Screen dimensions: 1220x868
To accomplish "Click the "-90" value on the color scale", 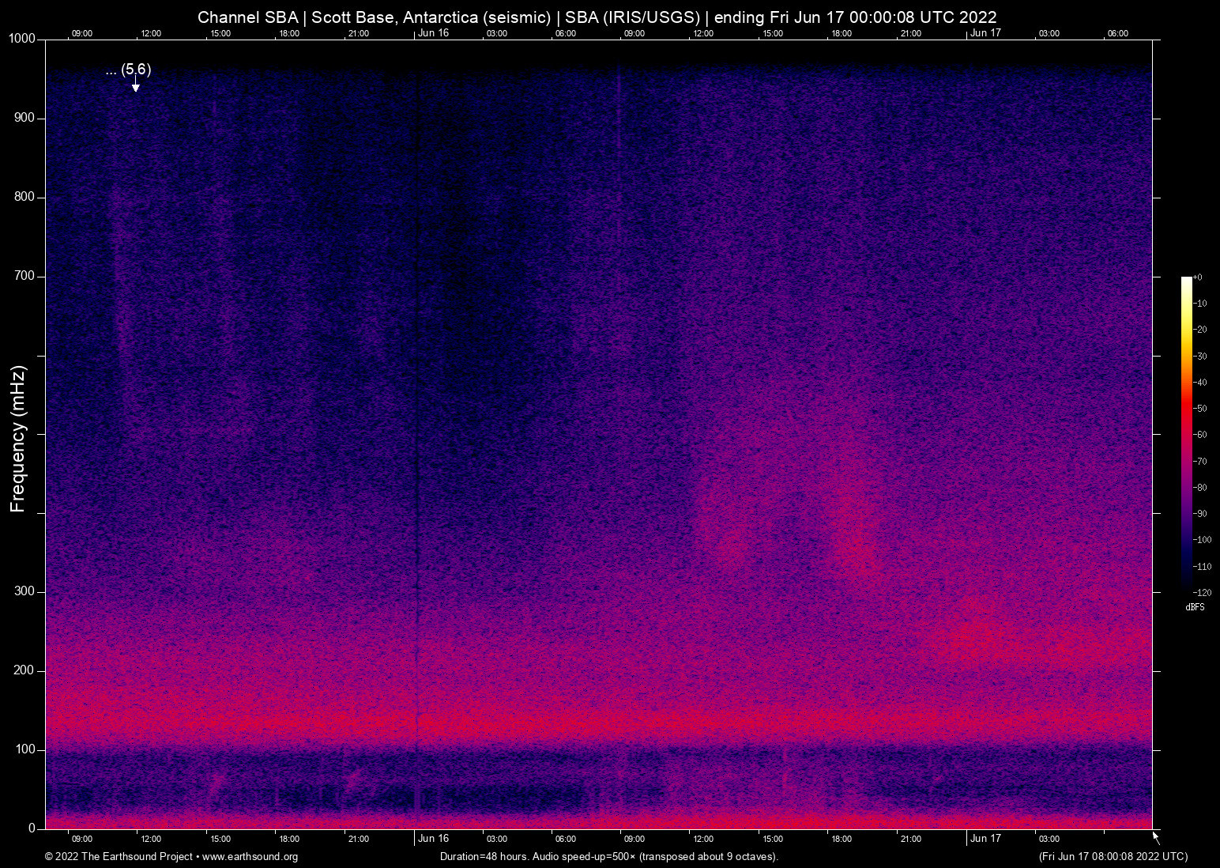I will tap(1199, 514).
